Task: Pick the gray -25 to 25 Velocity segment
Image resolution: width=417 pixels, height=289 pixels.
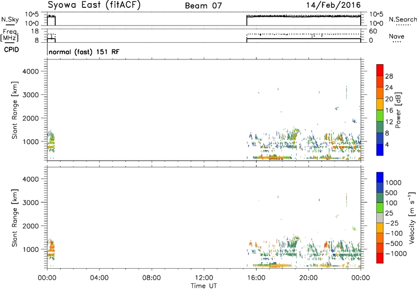Action: 380,218
